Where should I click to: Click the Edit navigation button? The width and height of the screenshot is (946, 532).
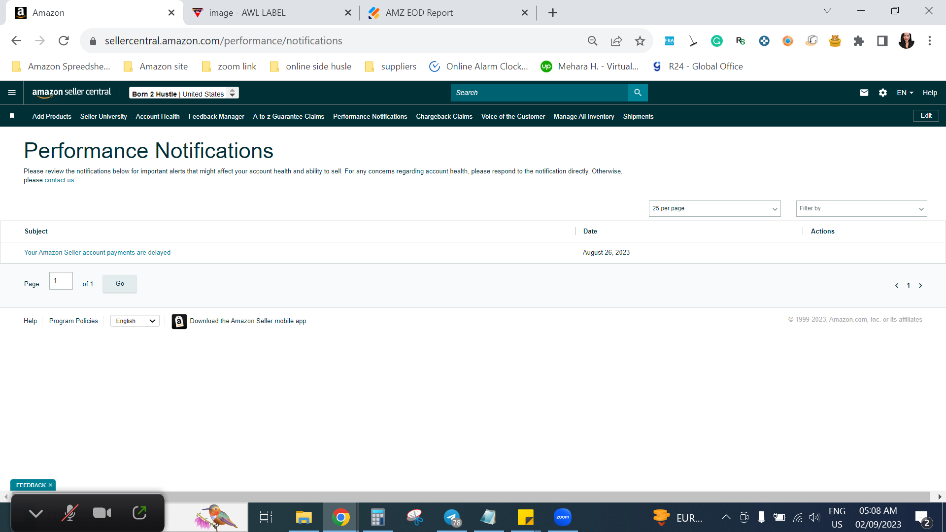pyautogui.click(x=926, y=116)
